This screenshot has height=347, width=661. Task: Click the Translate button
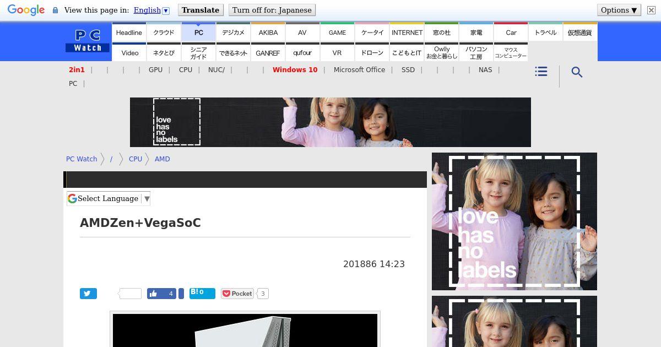tap(201, 10)
